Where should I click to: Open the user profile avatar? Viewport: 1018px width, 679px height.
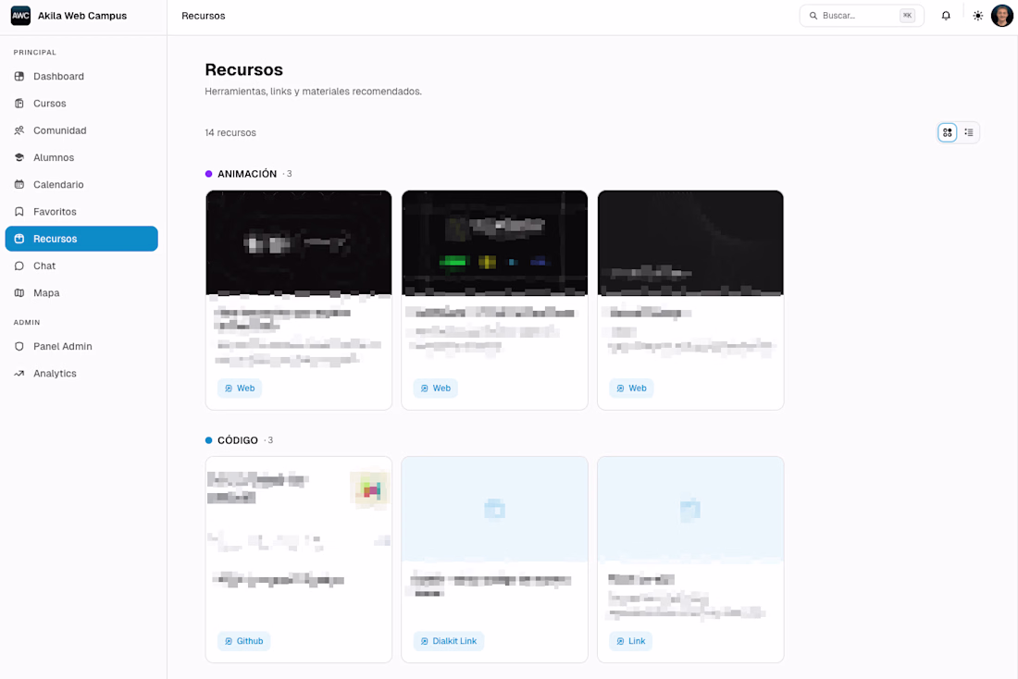[x=1001, y=16]
